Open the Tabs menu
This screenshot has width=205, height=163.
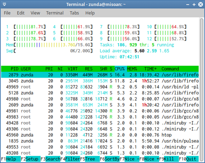pyautogui.click(x=74, y=13)
